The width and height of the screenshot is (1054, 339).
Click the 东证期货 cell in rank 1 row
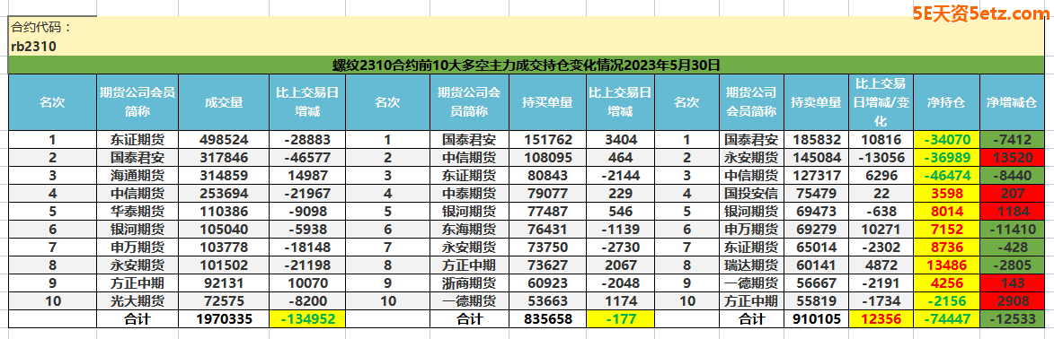pos(137,140)
